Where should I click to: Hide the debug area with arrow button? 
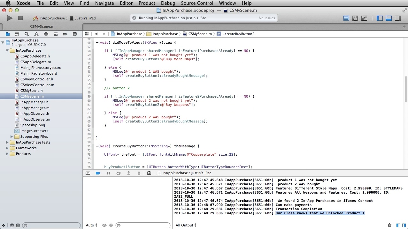(88, 173)
